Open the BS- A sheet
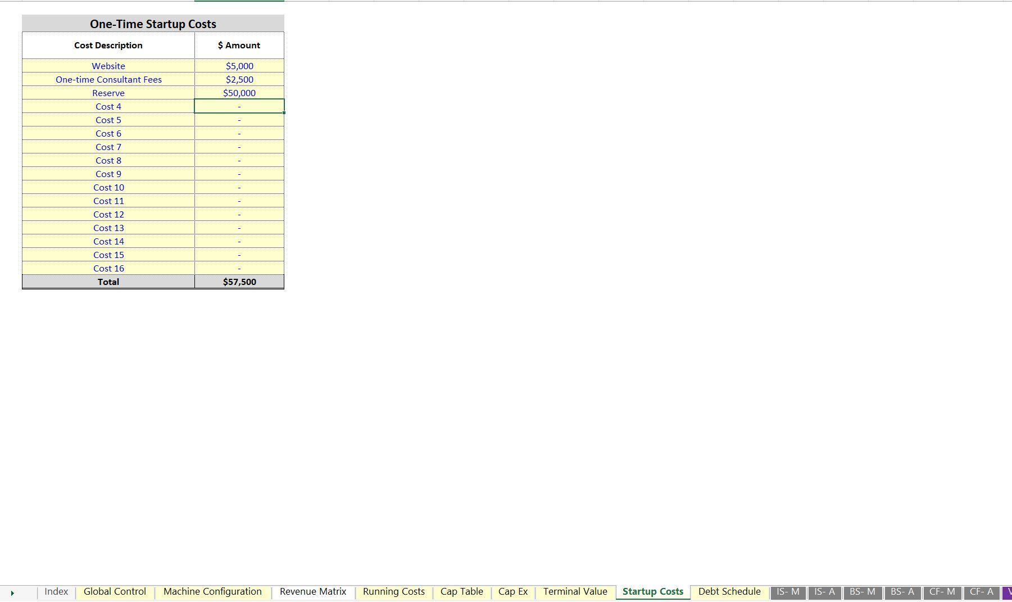1012x602 pixels. click(902, 591)
